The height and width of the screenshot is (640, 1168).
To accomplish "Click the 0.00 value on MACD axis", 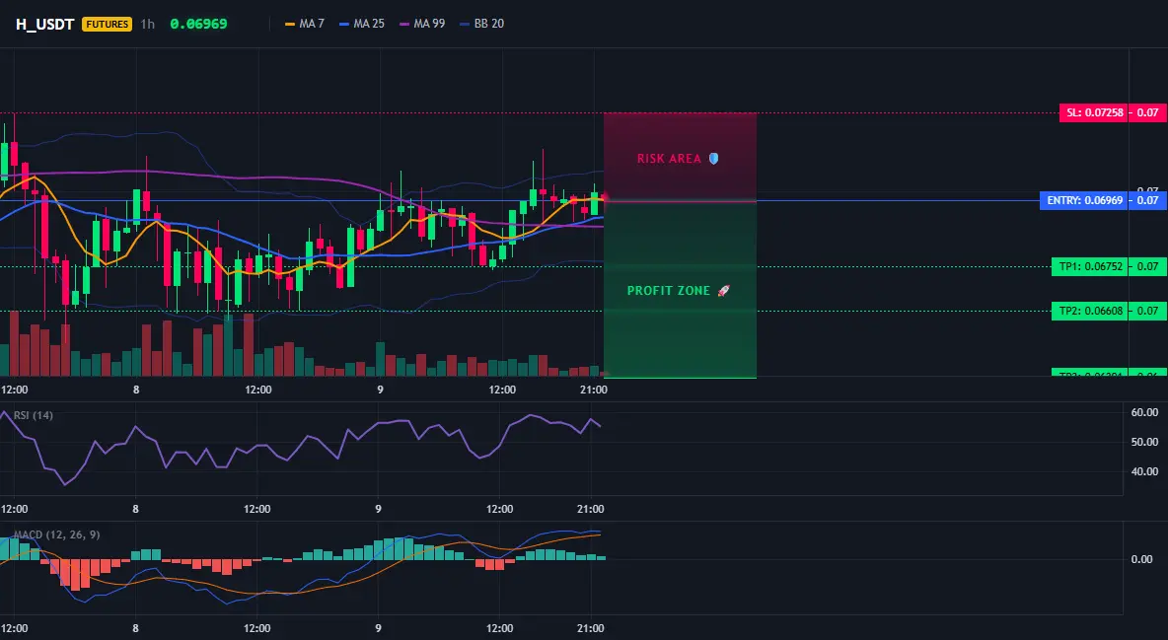I will [1141, 559].
